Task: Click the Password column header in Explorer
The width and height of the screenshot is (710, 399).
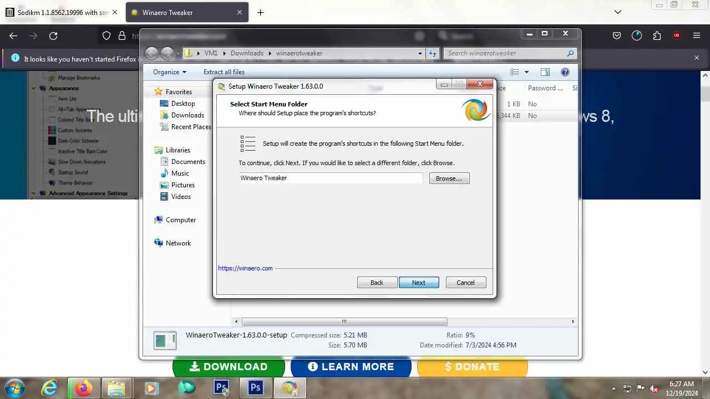Action: pos(545,88)
